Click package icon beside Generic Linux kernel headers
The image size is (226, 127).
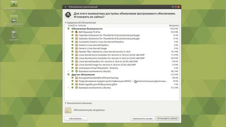point(77,45)
